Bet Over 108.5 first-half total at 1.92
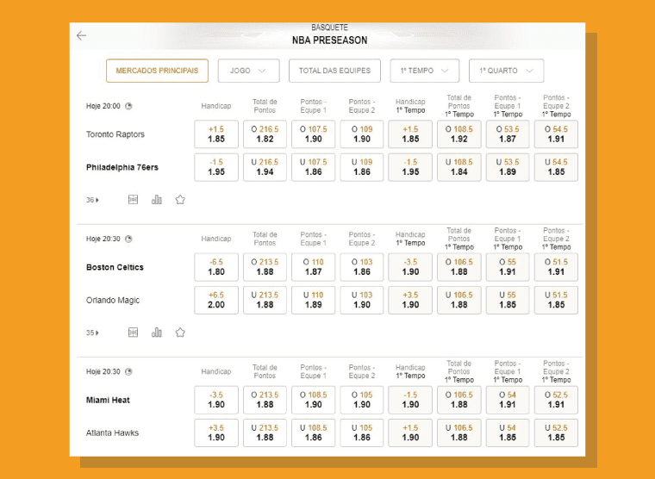 point(459,134)
